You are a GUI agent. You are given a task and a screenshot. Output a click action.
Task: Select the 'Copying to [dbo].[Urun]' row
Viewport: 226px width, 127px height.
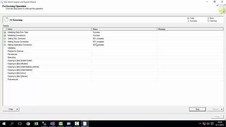[113, 73]
